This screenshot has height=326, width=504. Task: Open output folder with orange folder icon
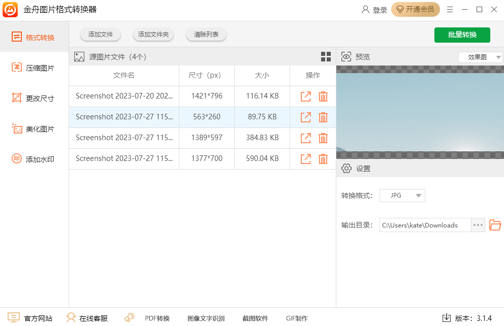coord(495,225)
